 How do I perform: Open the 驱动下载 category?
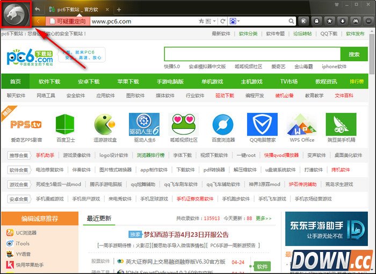[x=225, y=96]
